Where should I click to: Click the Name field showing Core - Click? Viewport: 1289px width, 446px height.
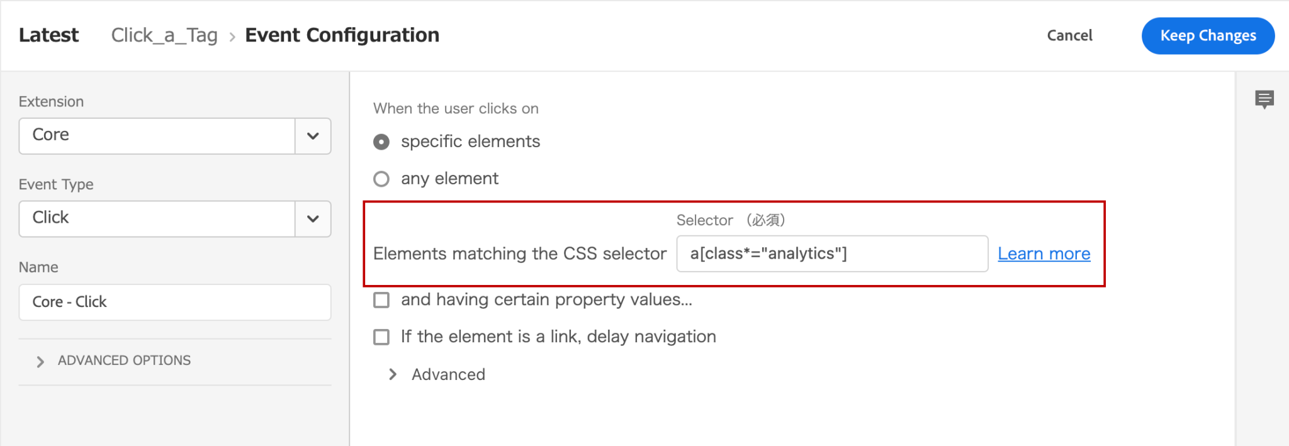[x=174, y=302]
